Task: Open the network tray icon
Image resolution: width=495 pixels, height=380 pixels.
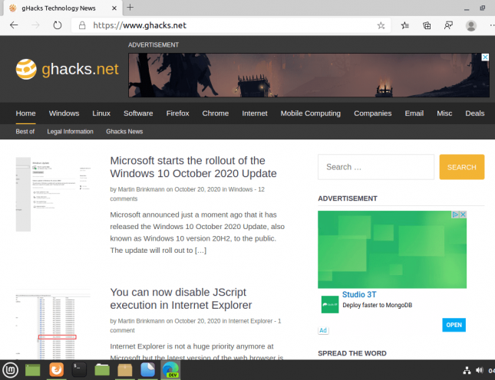Action: [467, 370]
